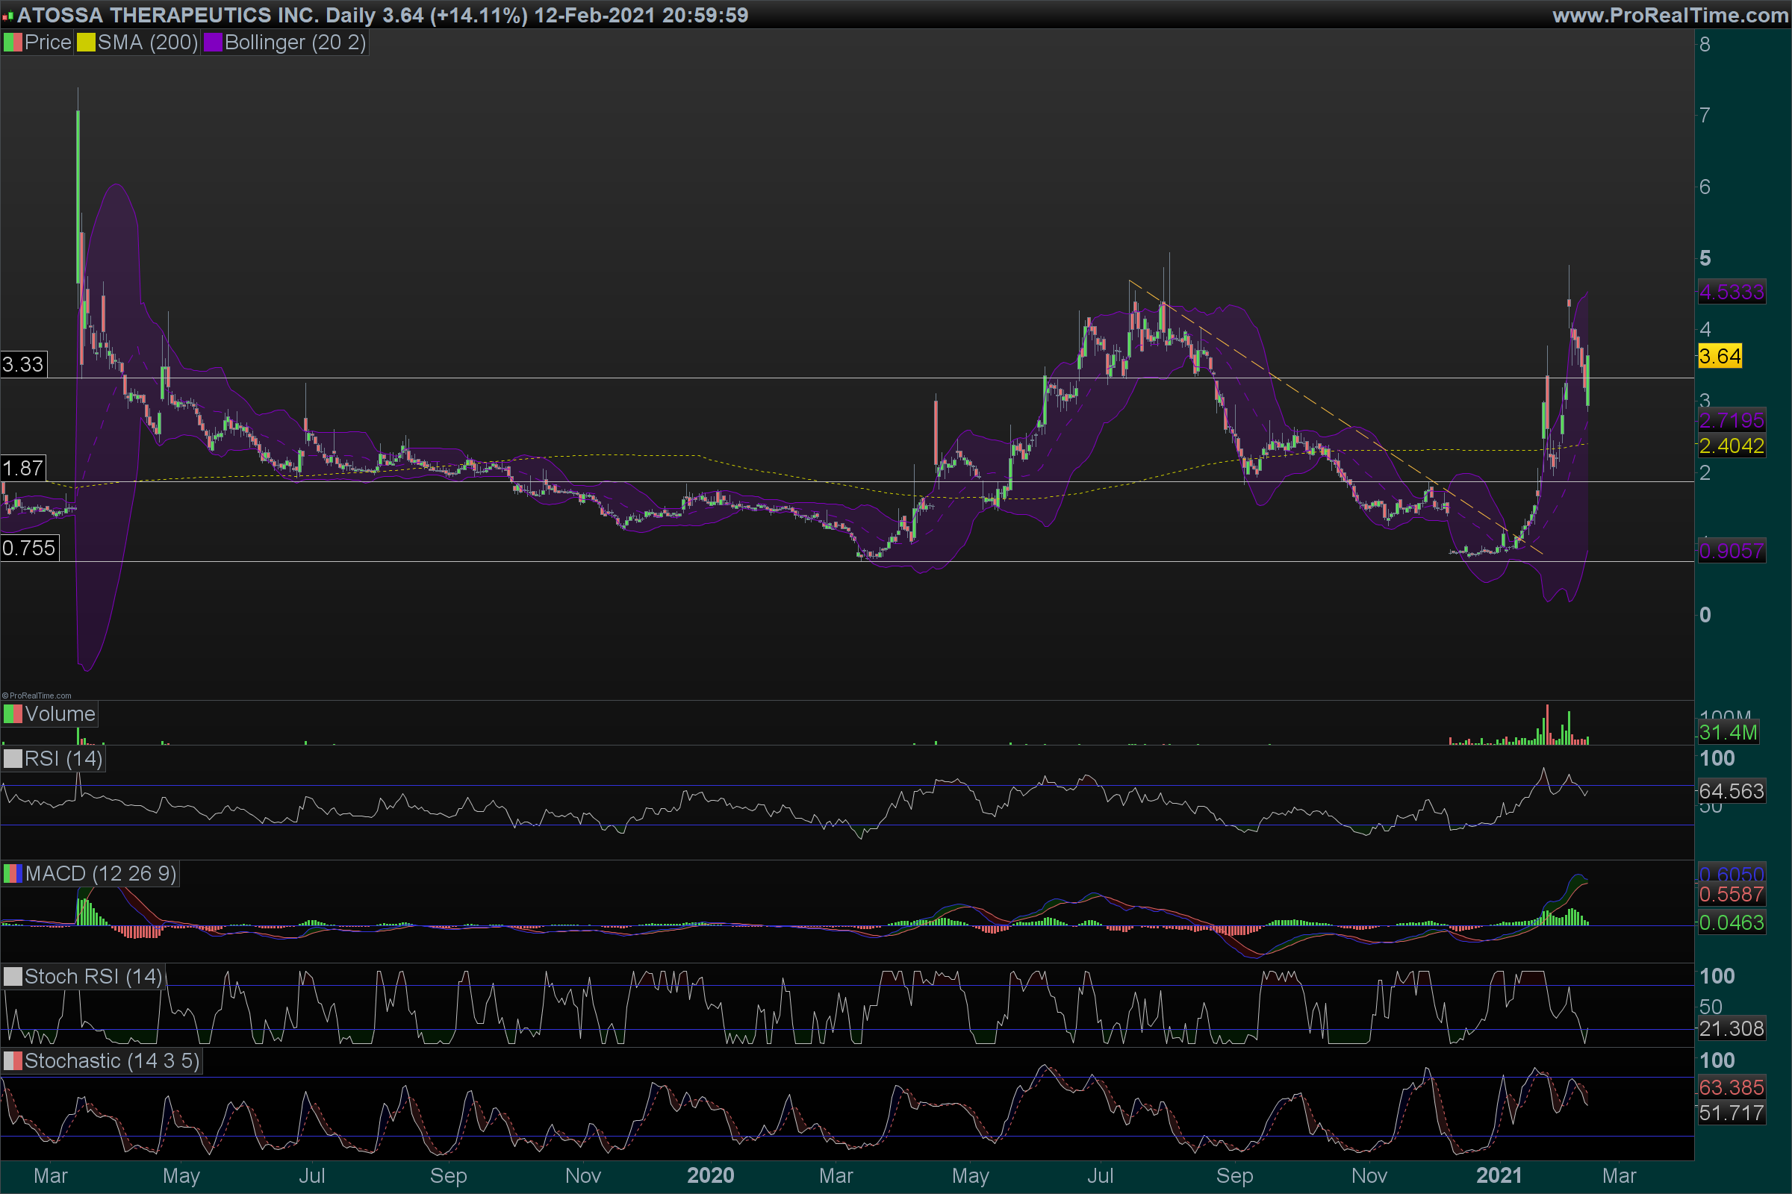Click the 0.755 support line label

[29, 548]
